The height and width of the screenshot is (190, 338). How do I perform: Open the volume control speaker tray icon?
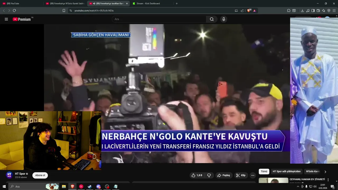coord(315,187)
